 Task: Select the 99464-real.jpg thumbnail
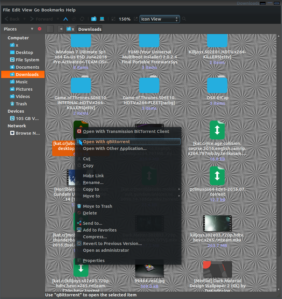tap(150, 268)
